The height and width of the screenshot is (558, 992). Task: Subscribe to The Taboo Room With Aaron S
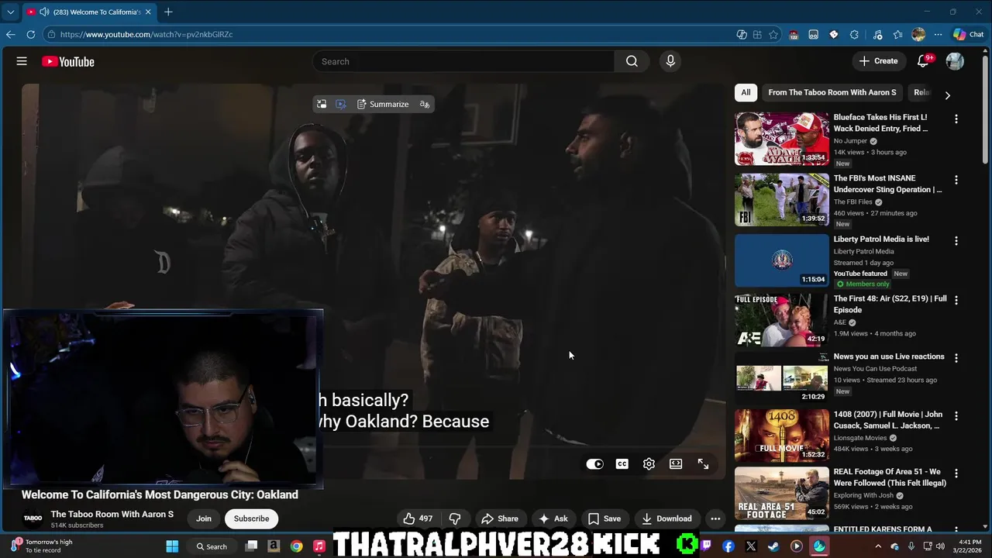[251, 518]
